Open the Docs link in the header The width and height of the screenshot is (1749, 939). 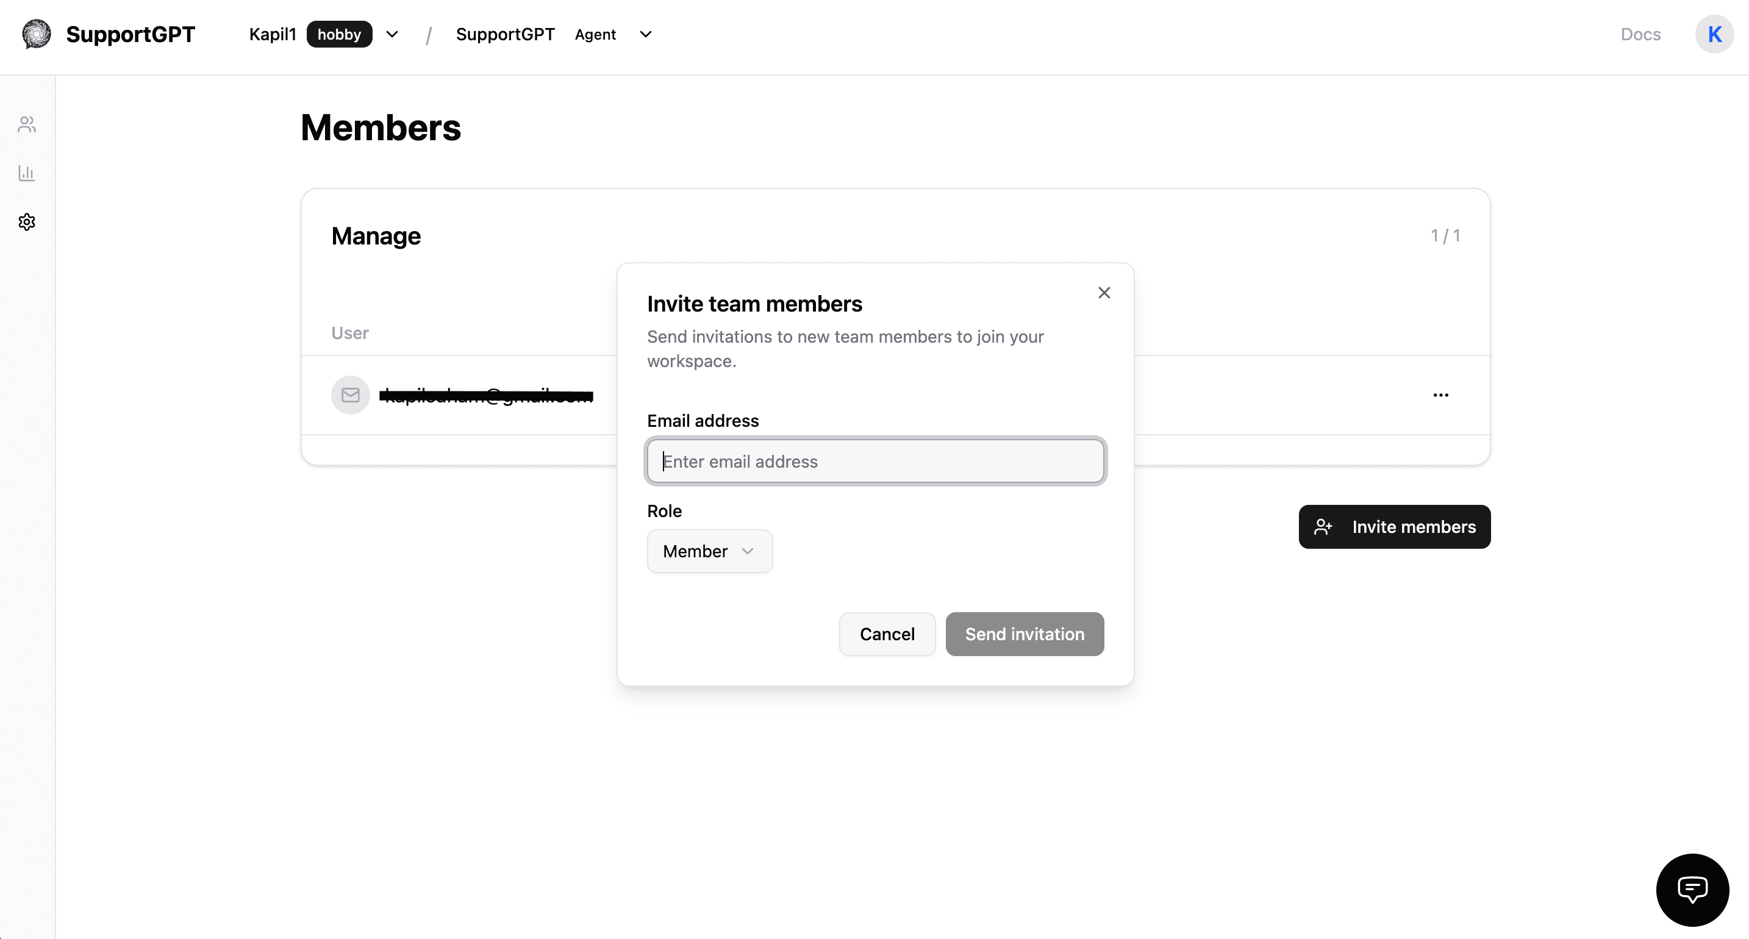pos(1640,34)
